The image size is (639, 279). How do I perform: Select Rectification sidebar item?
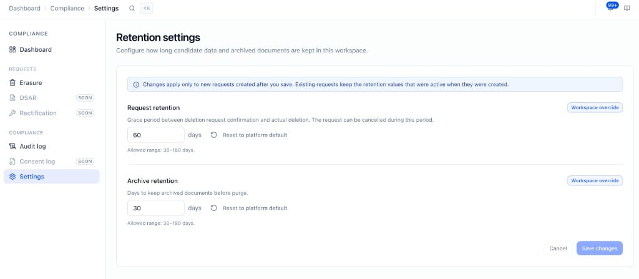51,113
